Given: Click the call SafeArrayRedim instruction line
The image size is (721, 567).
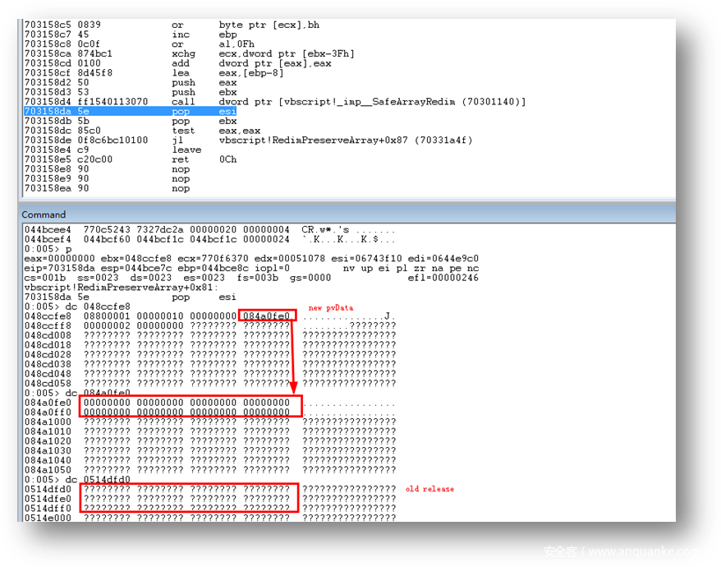Looking at the screenshot, I should click(275, 102).
